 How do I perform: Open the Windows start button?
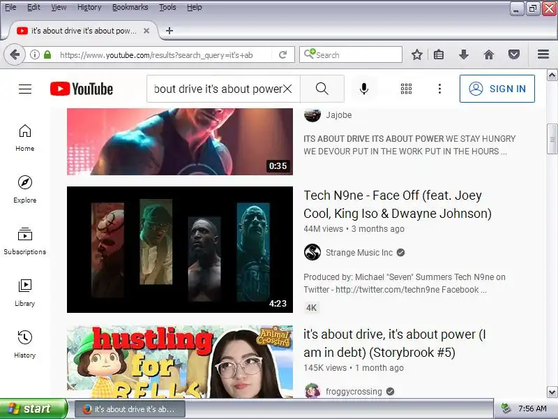click(x=33, y=409)
